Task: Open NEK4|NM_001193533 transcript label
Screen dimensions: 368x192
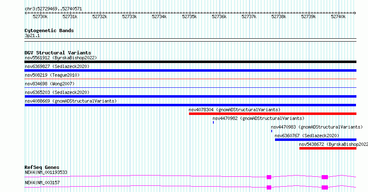Action: tap(46, 172)
